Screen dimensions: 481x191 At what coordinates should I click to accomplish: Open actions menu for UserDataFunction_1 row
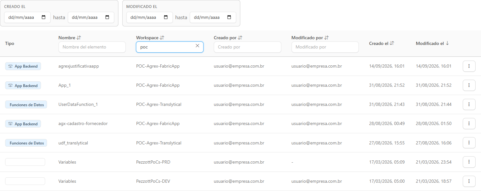(469, 104)
